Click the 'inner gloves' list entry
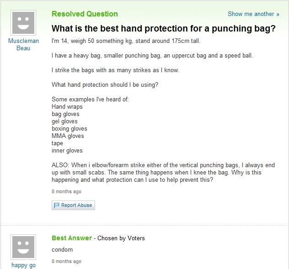Image resolution: width=289 pixels, height=269 pixels. 67,151
